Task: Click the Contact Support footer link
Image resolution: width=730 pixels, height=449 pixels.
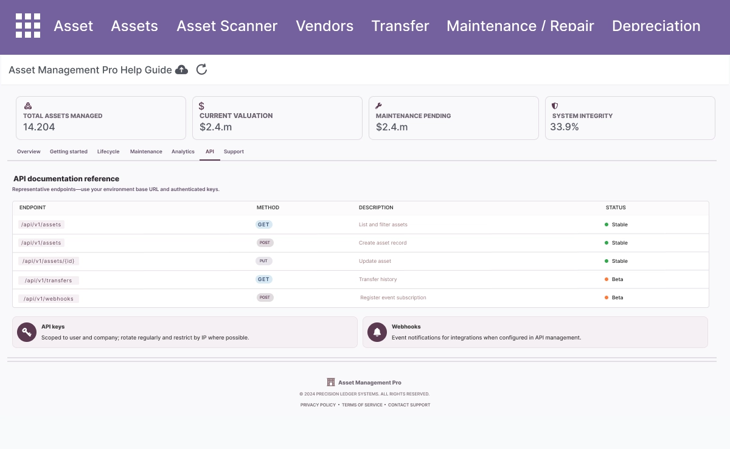Action: (x=409, y=405)
